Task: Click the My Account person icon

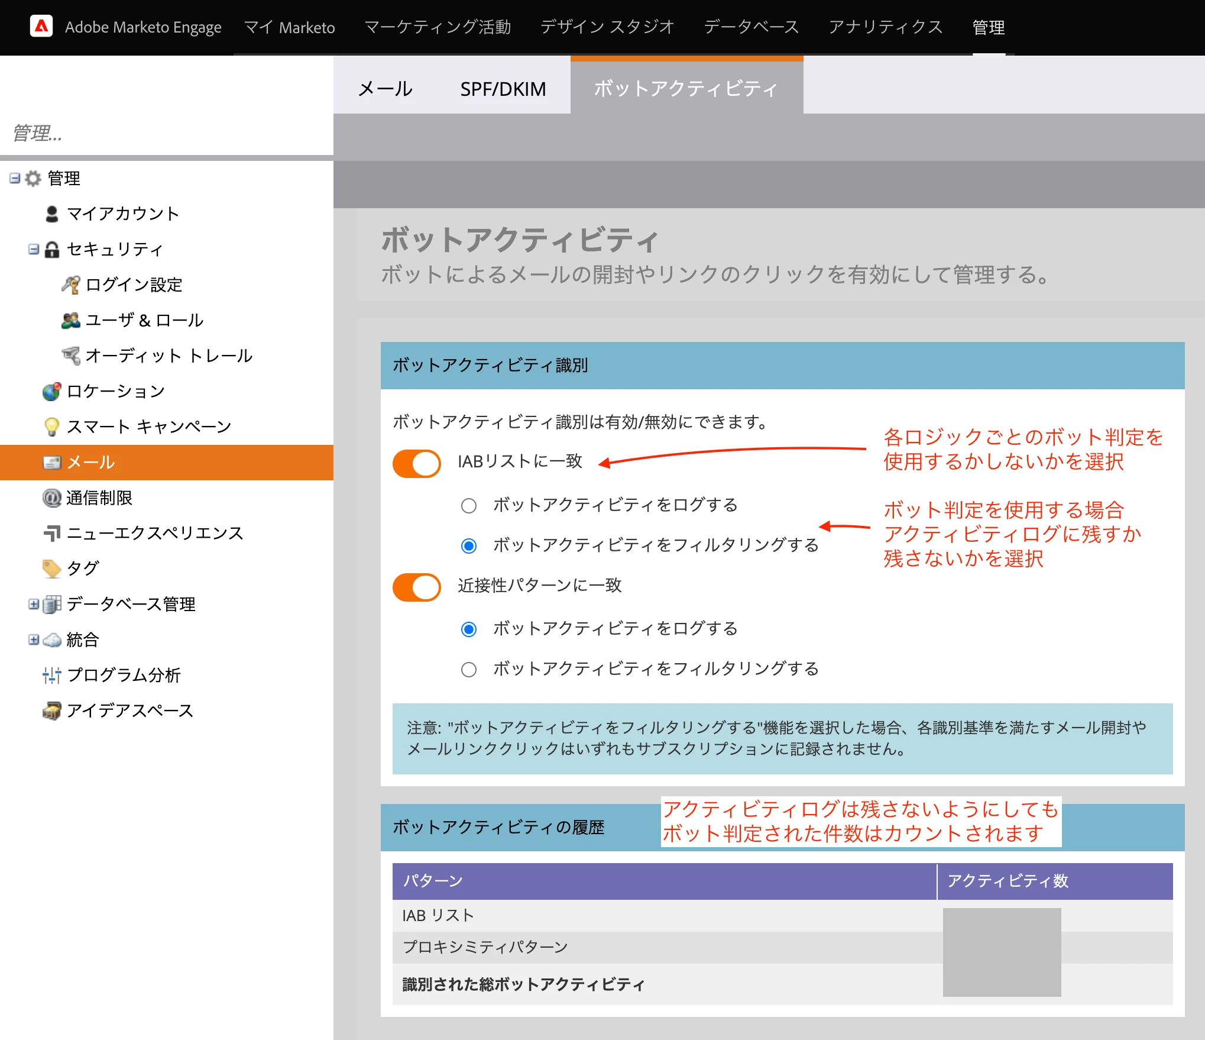Action: (x=52, y=214)
